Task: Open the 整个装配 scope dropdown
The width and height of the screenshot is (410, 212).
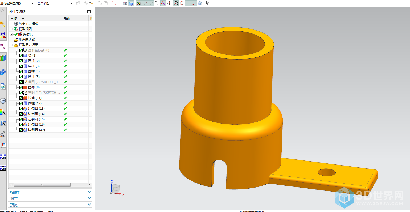Action: [55, 3]
